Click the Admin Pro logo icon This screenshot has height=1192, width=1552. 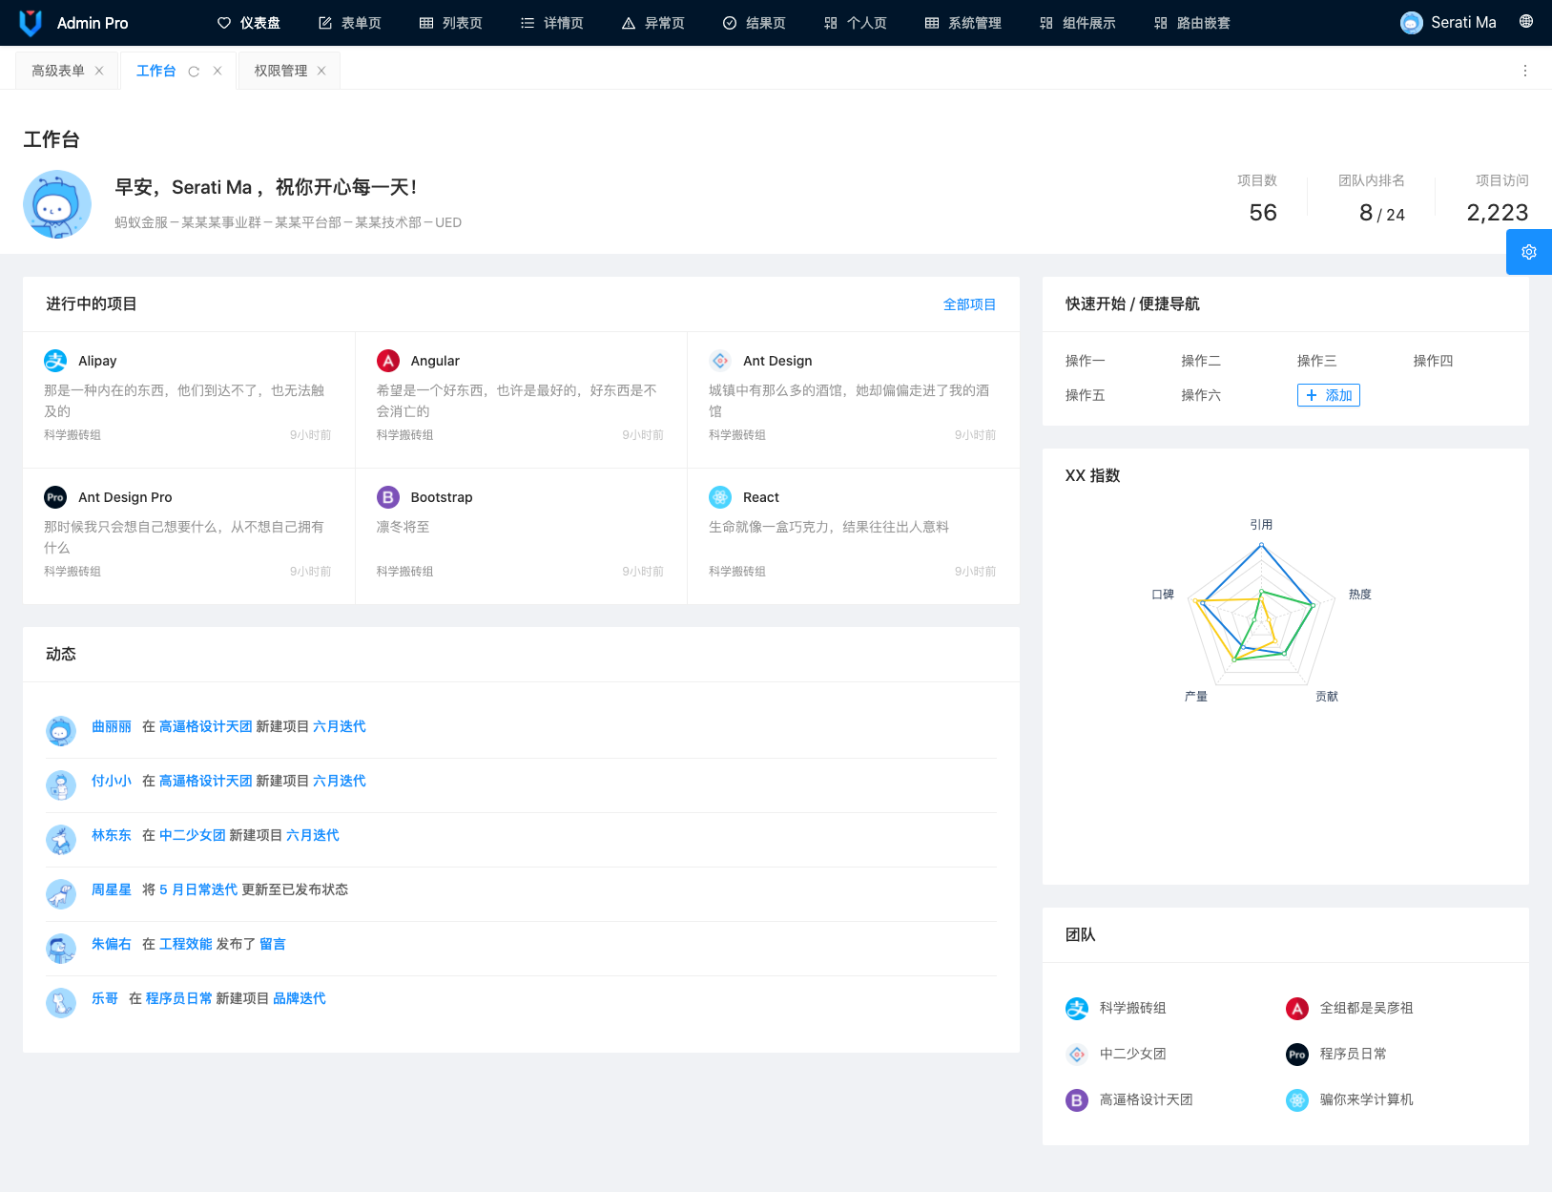(x=31, y=23)
